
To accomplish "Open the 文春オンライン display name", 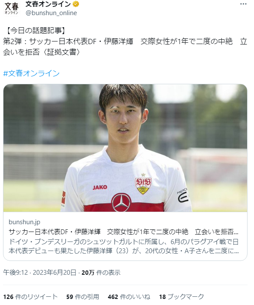I will click(x=48, y=4).
